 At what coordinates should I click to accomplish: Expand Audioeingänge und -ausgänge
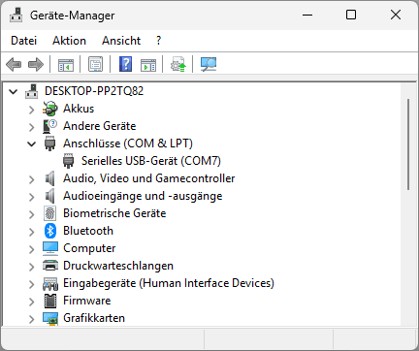[31, 197]
